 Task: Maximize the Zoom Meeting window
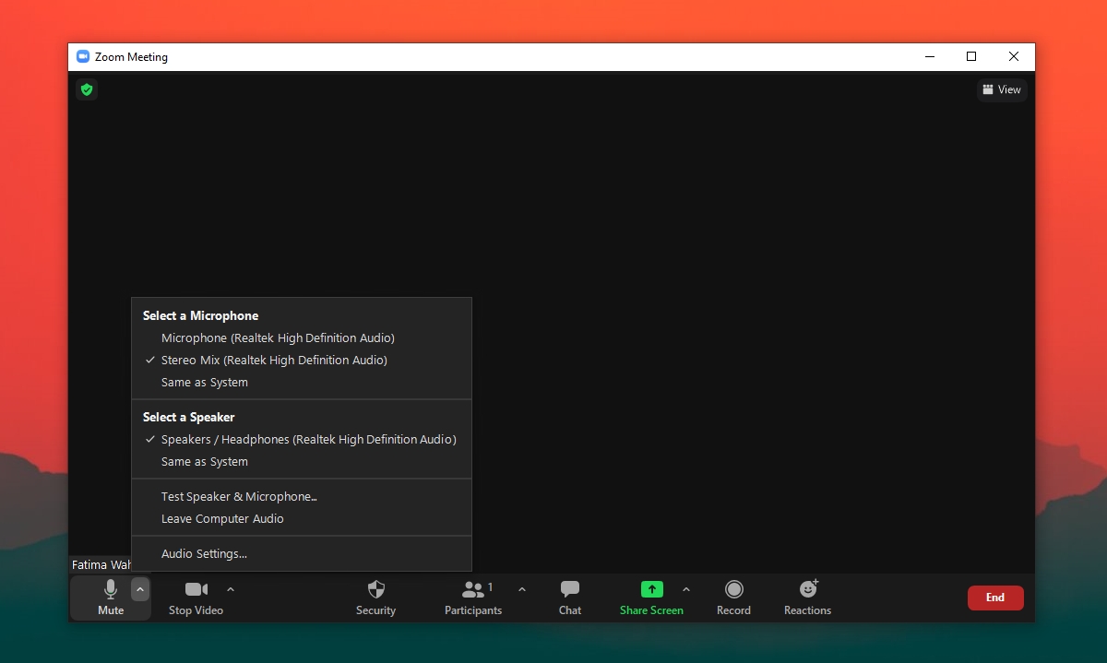971,56
